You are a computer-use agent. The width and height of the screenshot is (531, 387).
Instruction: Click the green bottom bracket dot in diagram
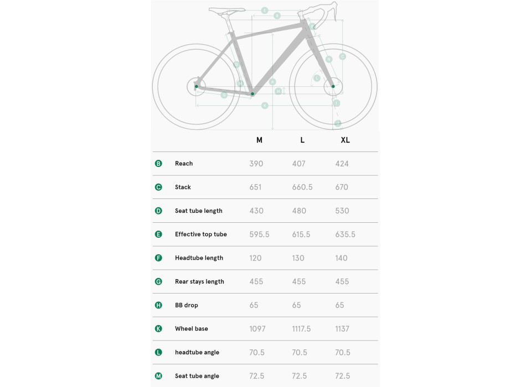(x=252, y=94)
